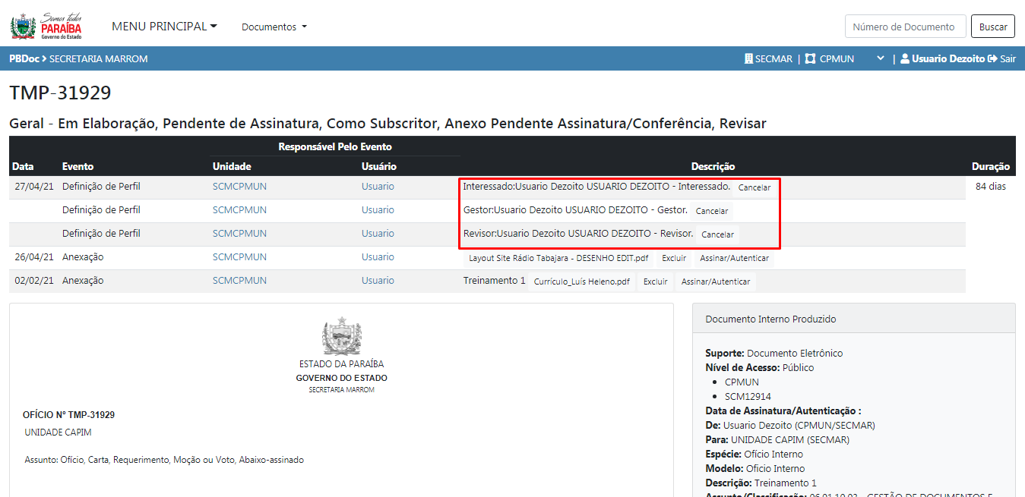
Task: Cancel the Interessado profile definition
Action: coord(754,187)
